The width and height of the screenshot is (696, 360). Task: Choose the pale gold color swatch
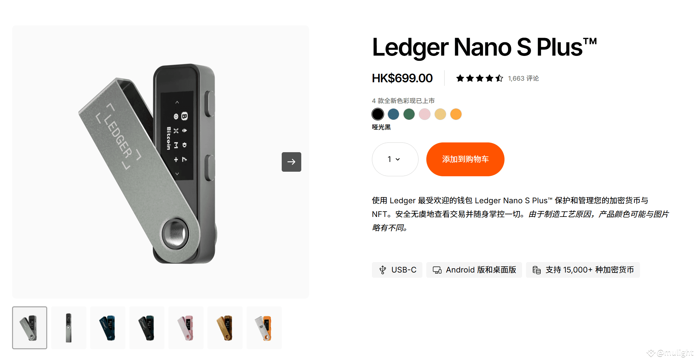(x=440, y=114)
